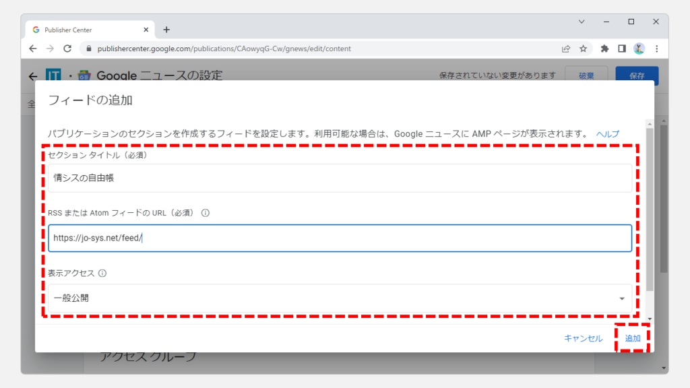
Task: Click info icon beside 表示アクセス label
Action: 102,273
